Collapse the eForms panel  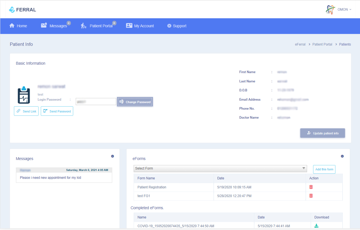coord(342,156)
